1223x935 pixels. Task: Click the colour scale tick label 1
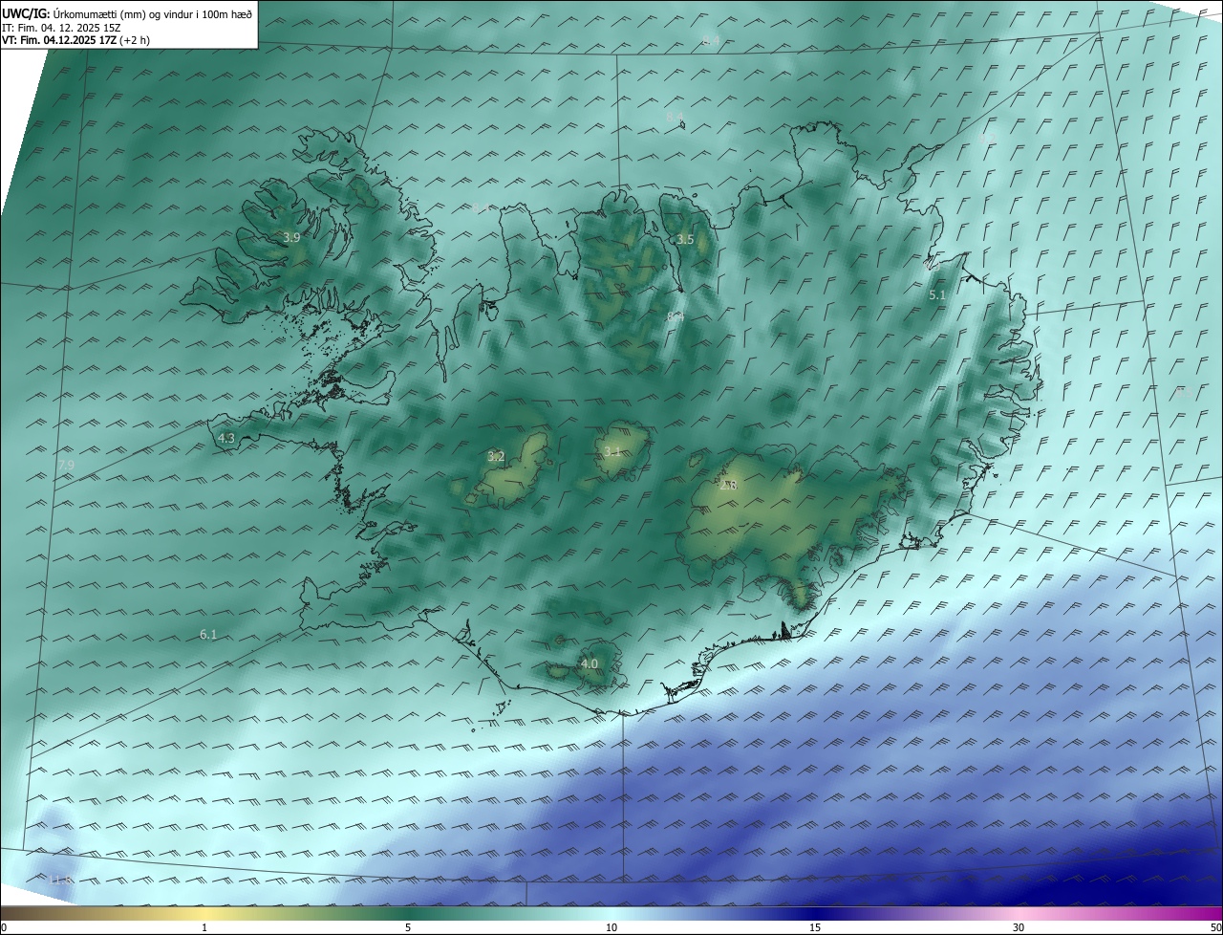pos(204,927)
